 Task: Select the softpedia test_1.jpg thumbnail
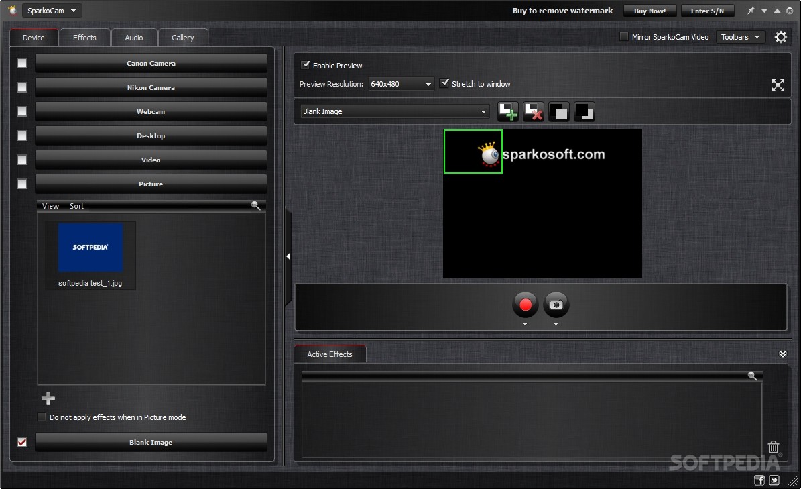point(90,255)
